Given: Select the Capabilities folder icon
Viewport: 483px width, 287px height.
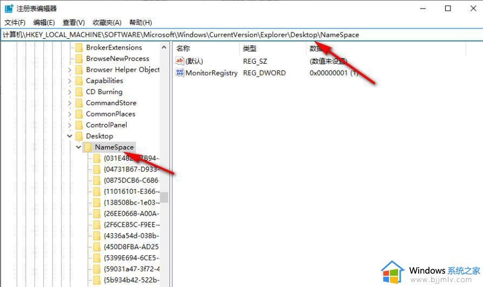Looking at the screenshot, I should pyautogui.click(x=79, y=81).
